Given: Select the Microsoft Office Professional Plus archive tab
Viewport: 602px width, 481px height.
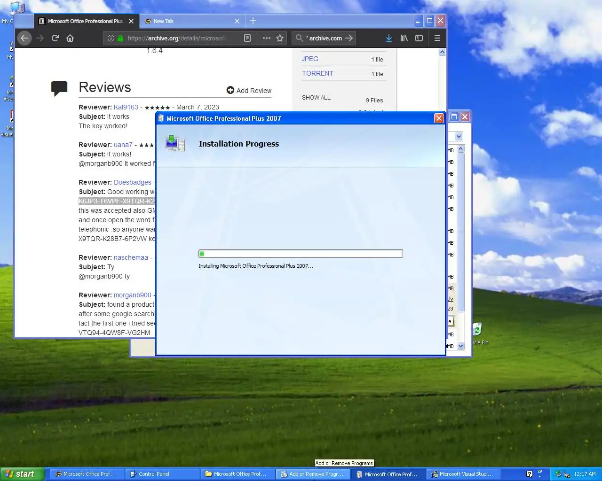Looking at the screenshot, I should (x=86, y=21).
